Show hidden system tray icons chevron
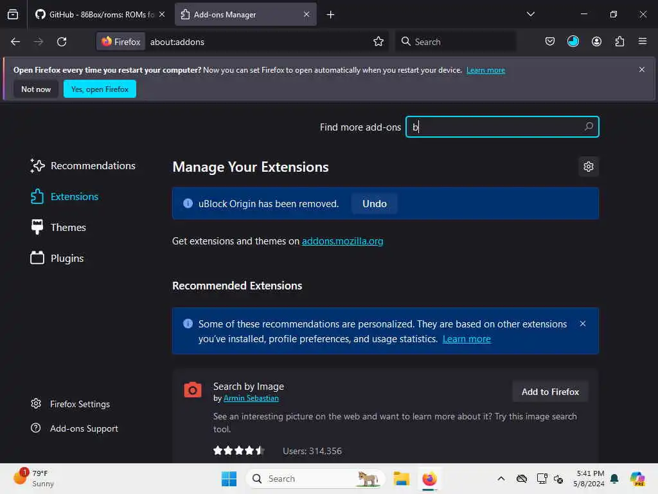This screenshot has height=494, width=658. coord(501,479)
